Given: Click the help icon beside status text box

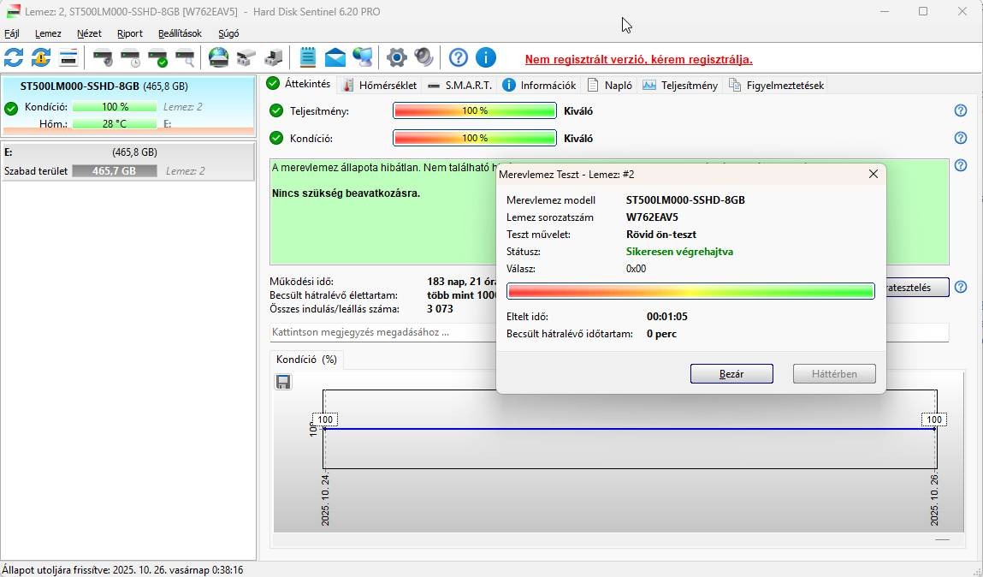Looking at the screenshot, I should pyautogui.click(x=961, y=165).
